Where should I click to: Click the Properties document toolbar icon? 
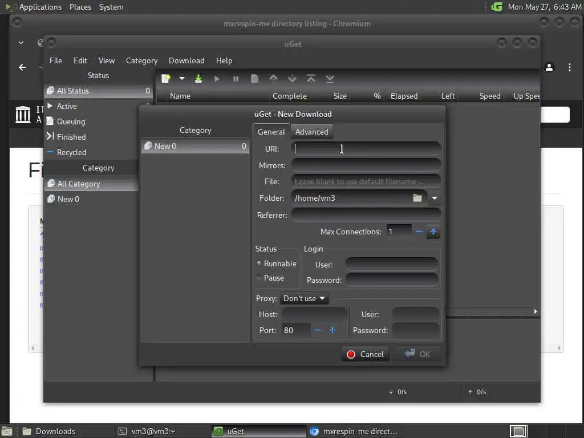[x=254, y=79]
